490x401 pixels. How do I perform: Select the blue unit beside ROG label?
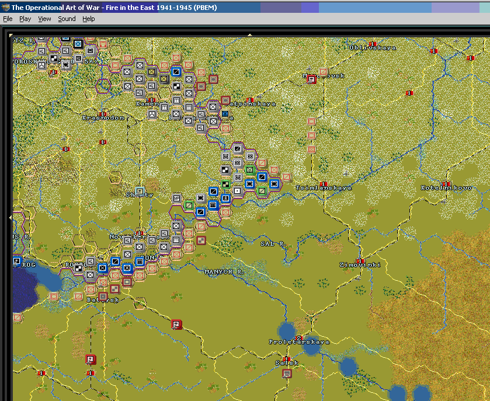coord(16,261)
